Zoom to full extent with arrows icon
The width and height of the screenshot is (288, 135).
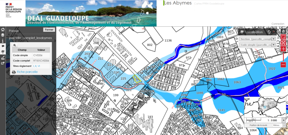pyautogui.click(x=283, y=43)
